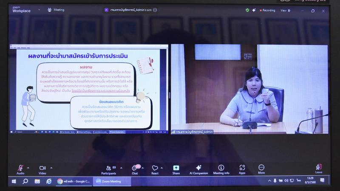Show hidden system tray icons

click(269, 181)
